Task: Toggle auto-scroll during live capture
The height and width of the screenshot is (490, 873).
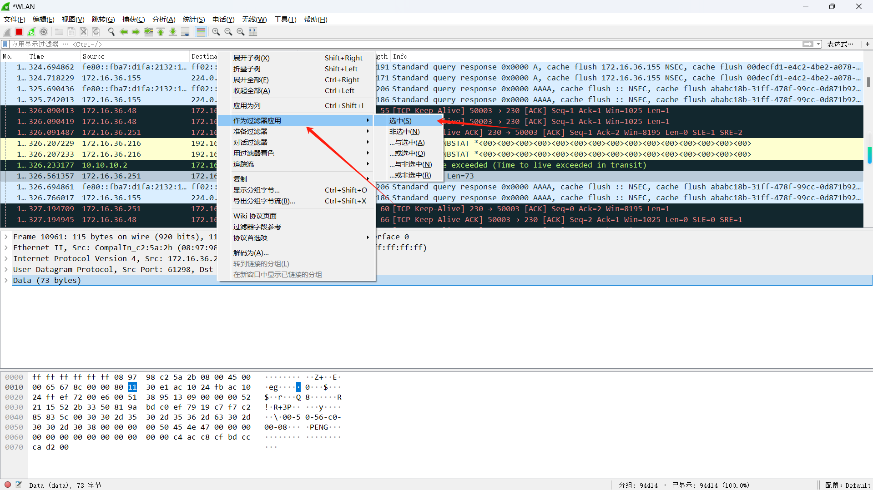Action: pyautogui.click(x=185, y=32)
